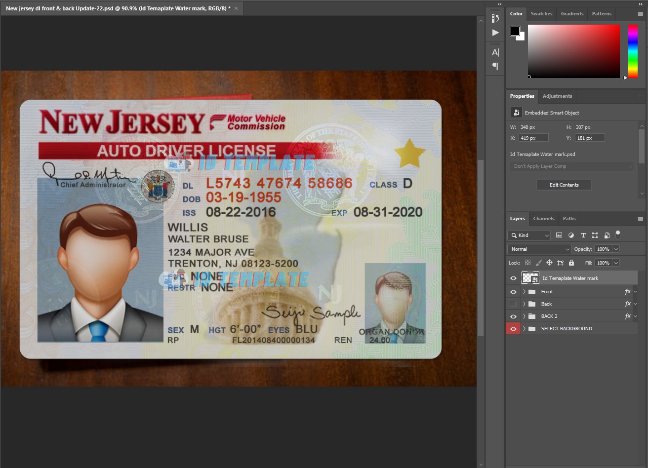Screen dimensions: 648x468
Task: Open the Color panel options menu
Action: point(641,14)
